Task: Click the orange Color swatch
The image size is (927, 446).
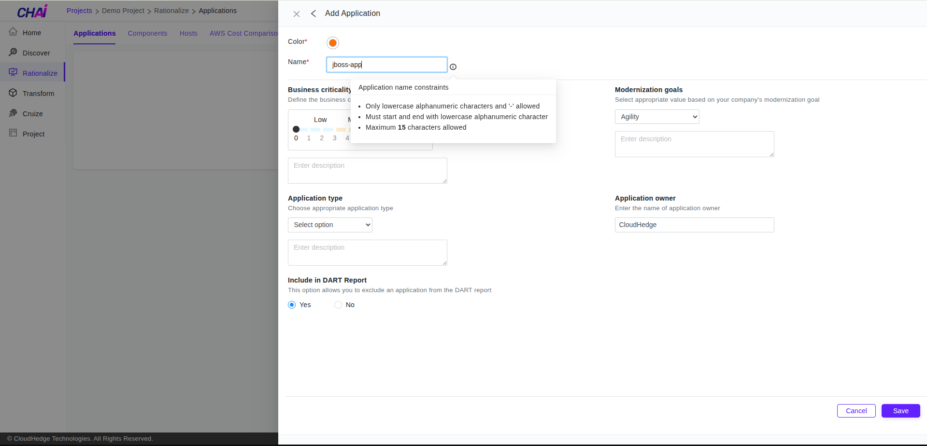Action: click(x=332, y=42)
